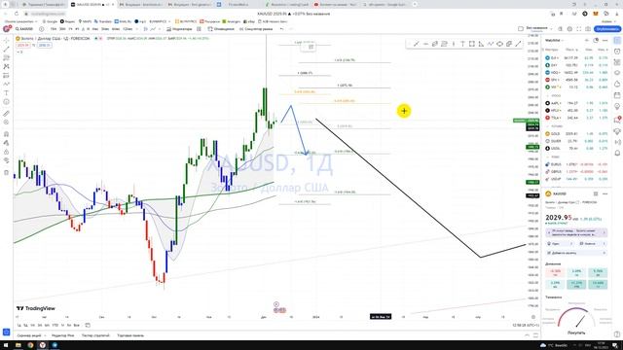Screen dimensions: 623x350
Task: Collapse the bottom panel with chevron
Action: click(527, 335)
